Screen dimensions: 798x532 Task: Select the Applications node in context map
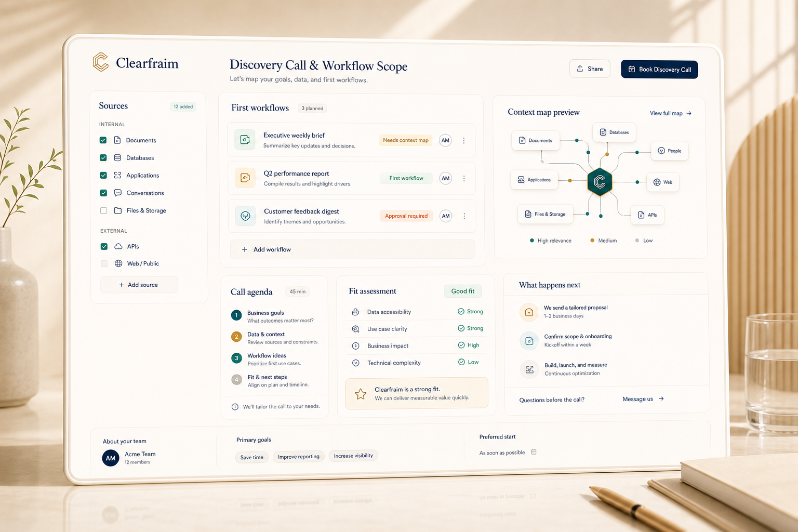534,180
